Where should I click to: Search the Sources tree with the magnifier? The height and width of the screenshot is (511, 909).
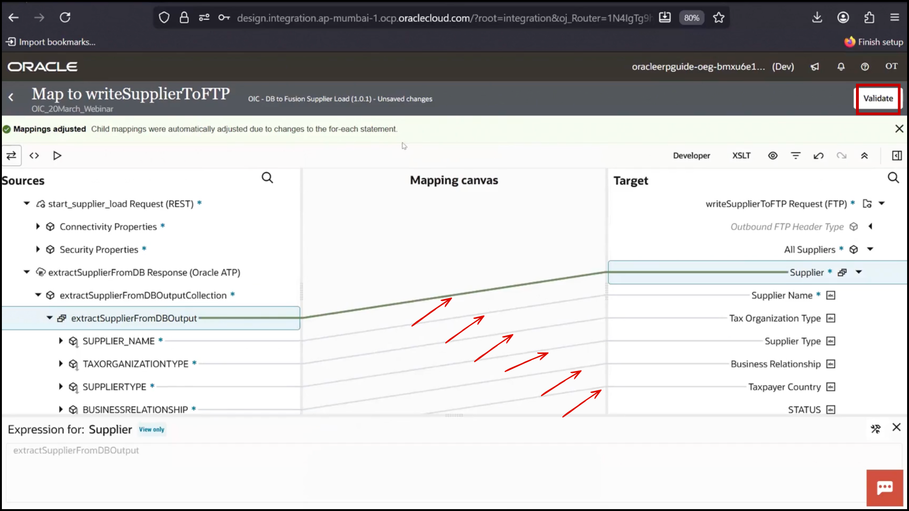click(267, 178)
